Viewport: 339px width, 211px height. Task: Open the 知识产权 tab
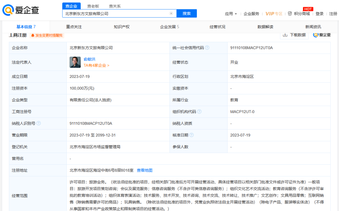click(121, 27)
